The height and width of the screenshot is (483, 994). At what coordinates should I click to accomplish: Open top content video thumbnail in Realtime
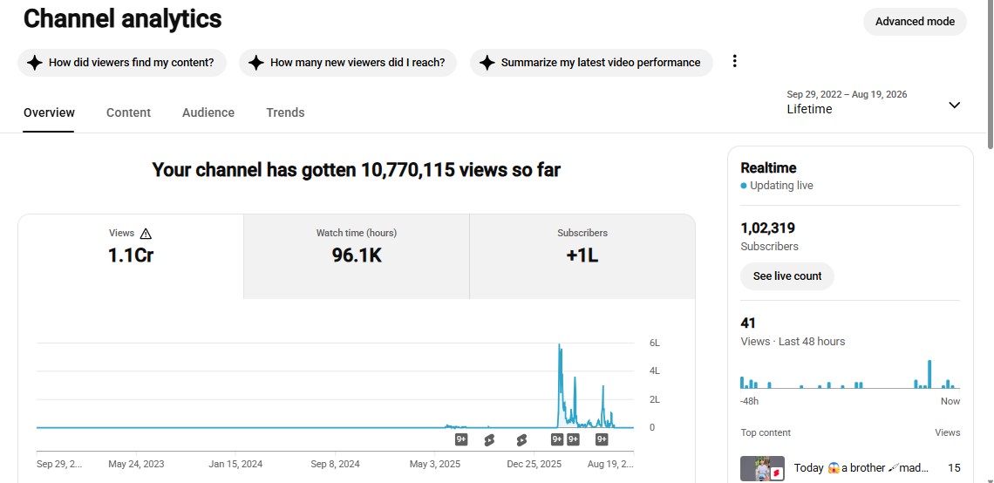point(763,468)
